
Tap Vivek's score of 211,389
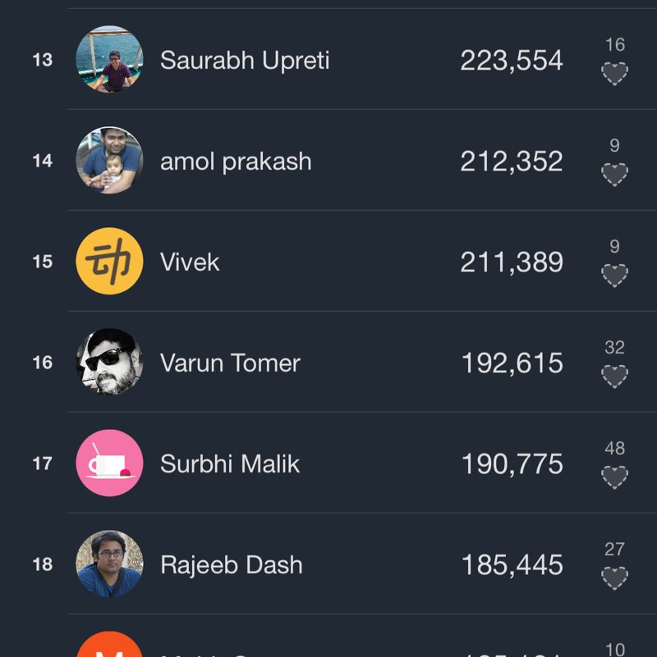512,262
